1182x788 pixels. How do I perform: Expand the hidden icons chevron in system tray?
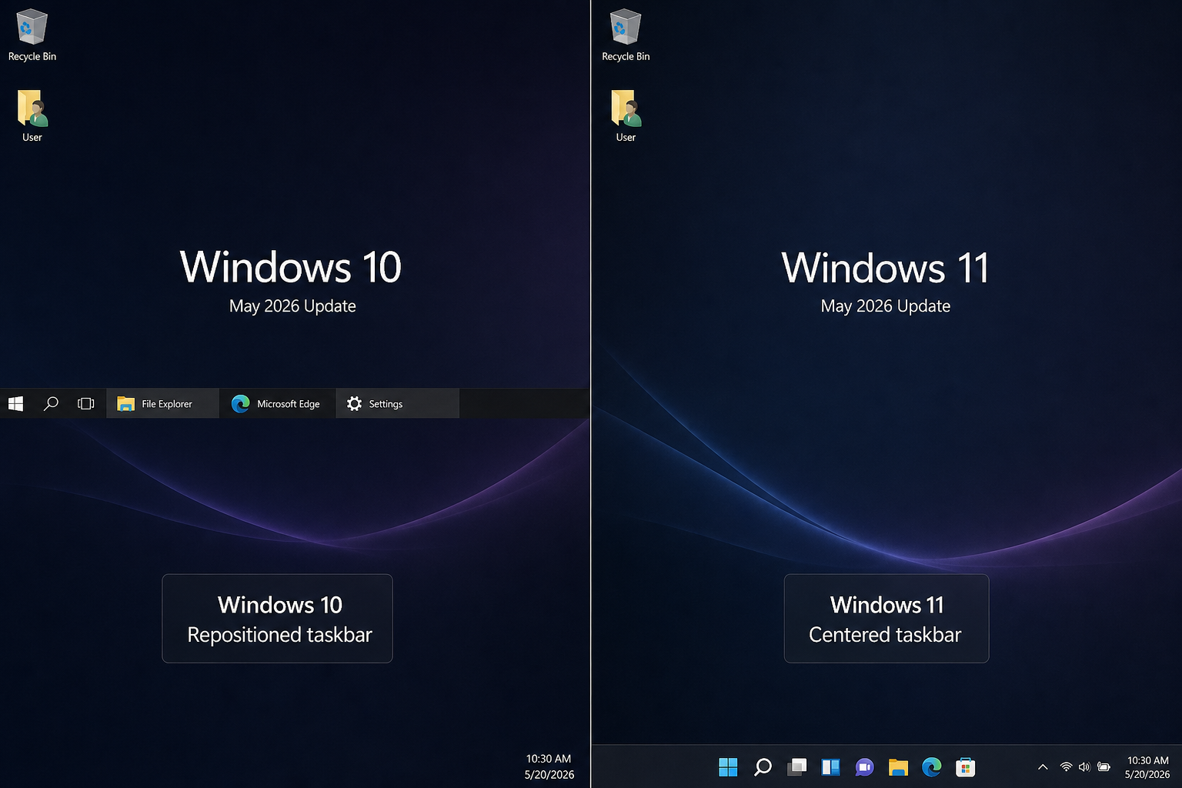tap(1043, 766)
